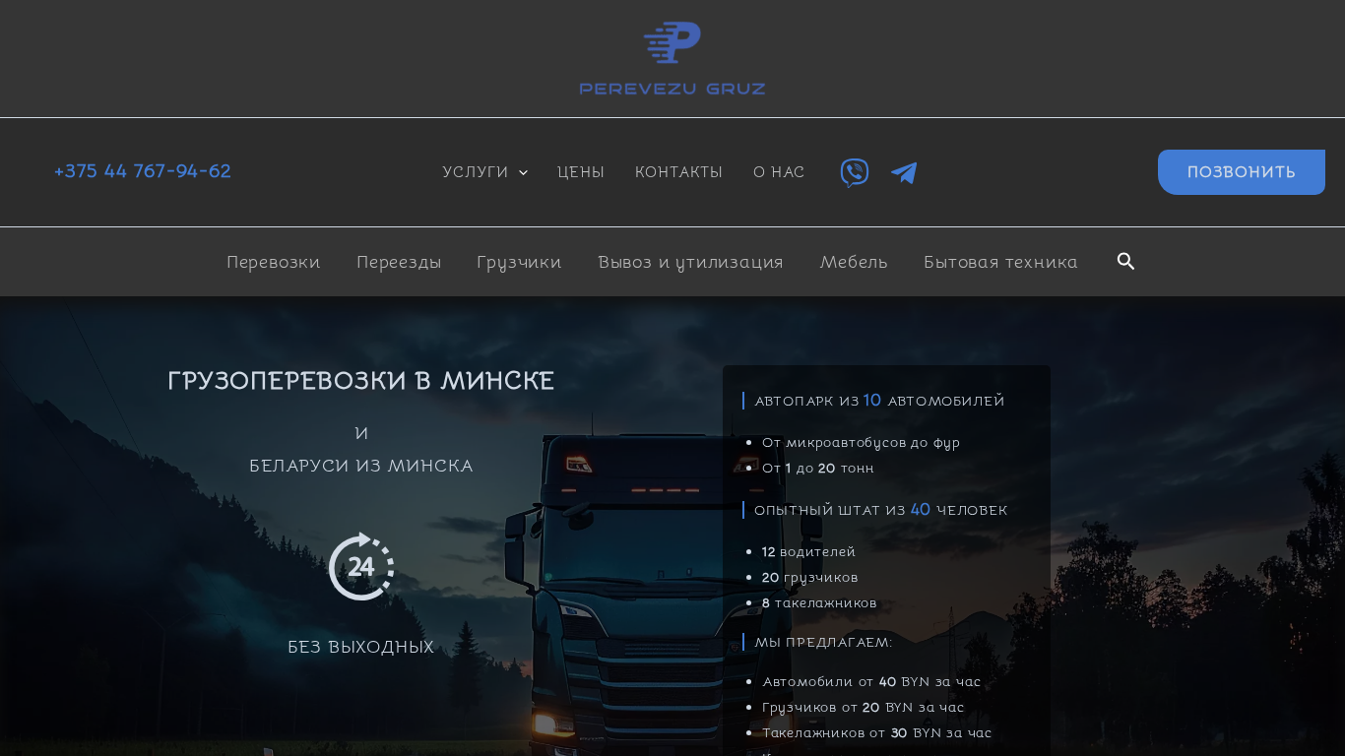Click the 12 водителей list item

click(x=808, y=552)
